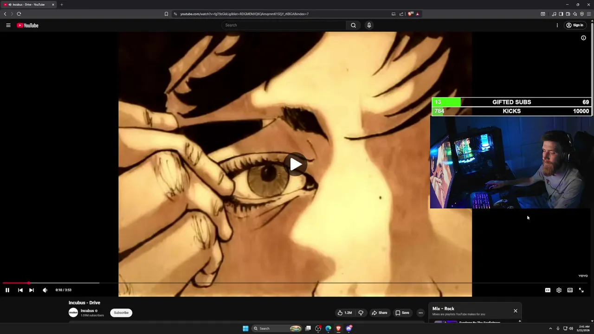Toggle the browser sidebar panel
The height and width of the screenshot is (334, 594).
pos(561,14)
